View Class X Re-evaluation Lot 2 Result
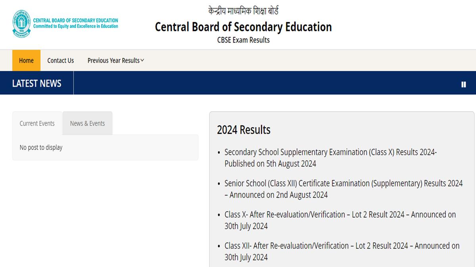 point(339,214)
